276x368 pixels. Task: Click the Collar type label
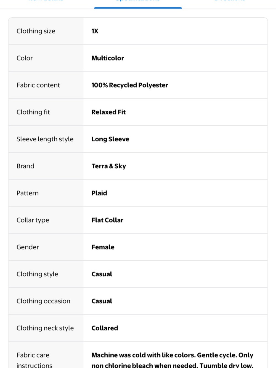click(x=33, y=220)
